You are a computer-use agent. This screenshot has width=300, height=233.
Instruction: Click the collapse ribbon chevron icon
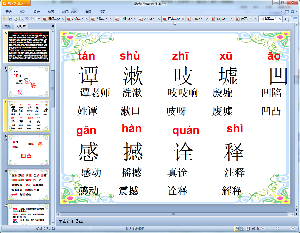(x=282, y=12)
